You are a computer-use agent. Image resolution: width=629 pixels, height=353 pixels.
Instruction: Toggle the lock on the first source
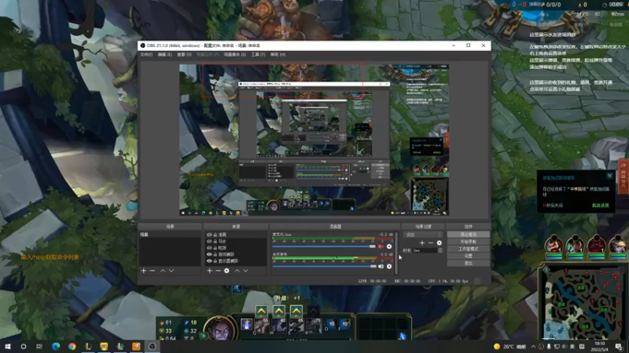click(215, 235)
